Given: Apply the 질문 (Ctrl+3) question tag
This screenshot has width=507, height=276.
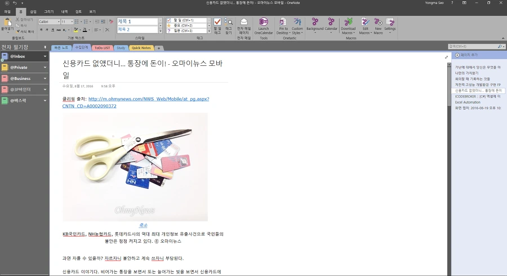Looking at the screenshot, I should (186, 31).
